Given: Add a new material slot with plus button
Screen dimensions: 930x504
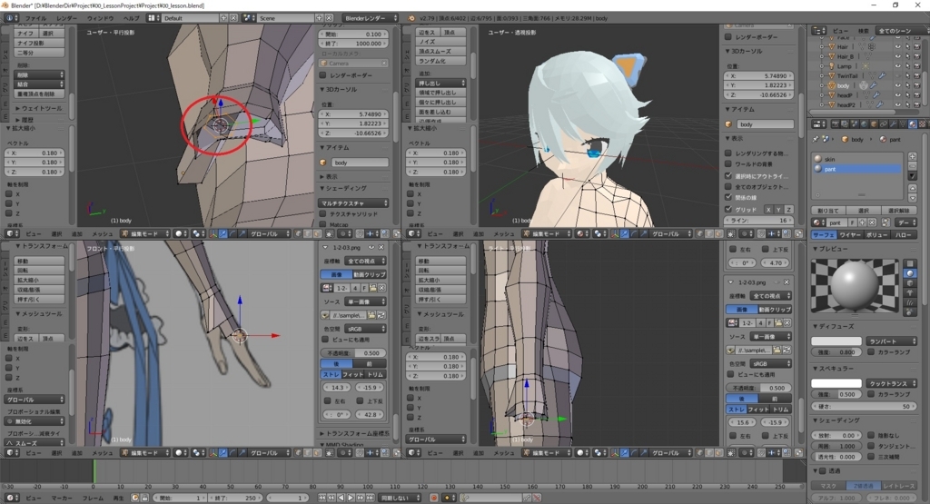Looking at the screenshot, I should pos(912,157).
